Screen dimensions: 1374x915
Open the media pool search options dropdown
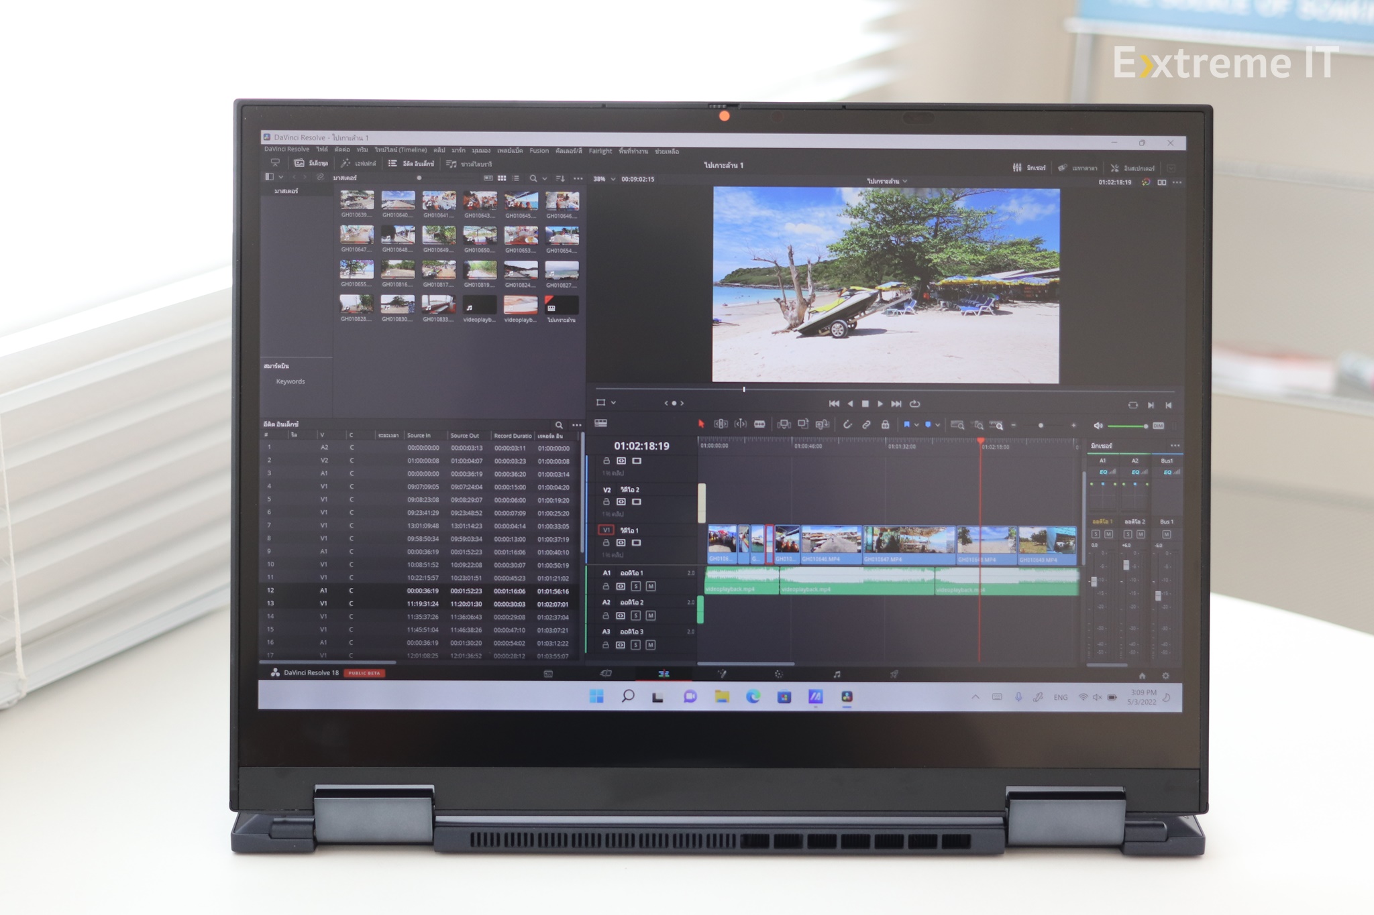pyautogui.click(x=544, y=178)
